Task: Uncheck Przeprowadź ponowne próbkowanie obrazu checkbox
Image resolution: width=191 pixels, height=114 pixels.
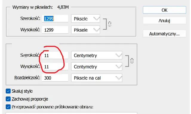Action: click(x=8, y=107)
